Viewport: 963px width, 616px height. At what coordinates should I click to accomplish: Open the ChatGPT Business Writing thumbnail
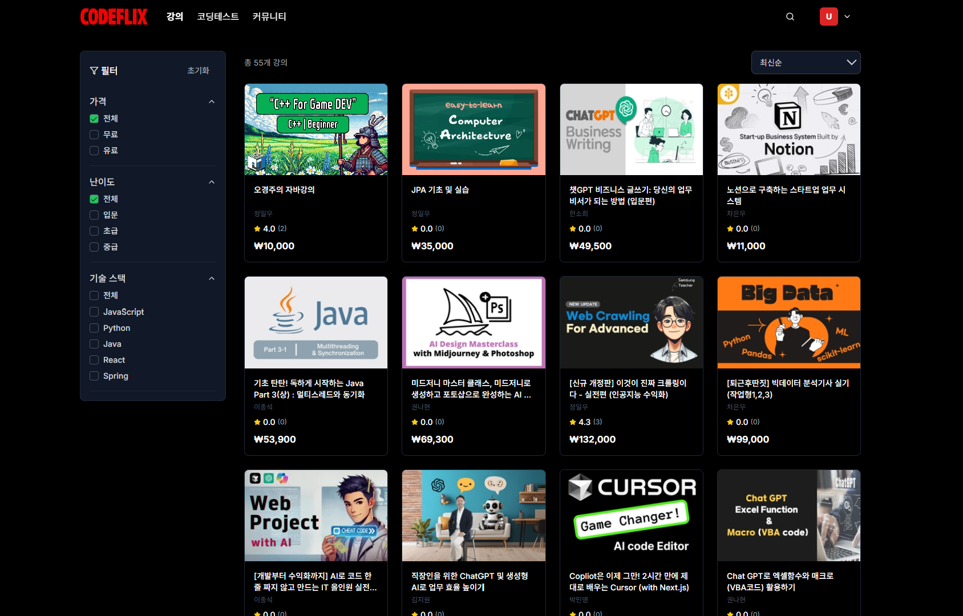pos(632,129)
